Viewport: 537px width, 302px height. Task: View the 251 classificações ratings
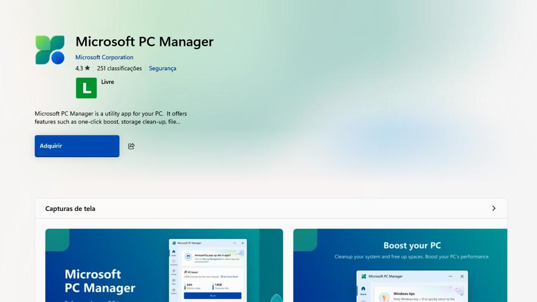[119, 68]
